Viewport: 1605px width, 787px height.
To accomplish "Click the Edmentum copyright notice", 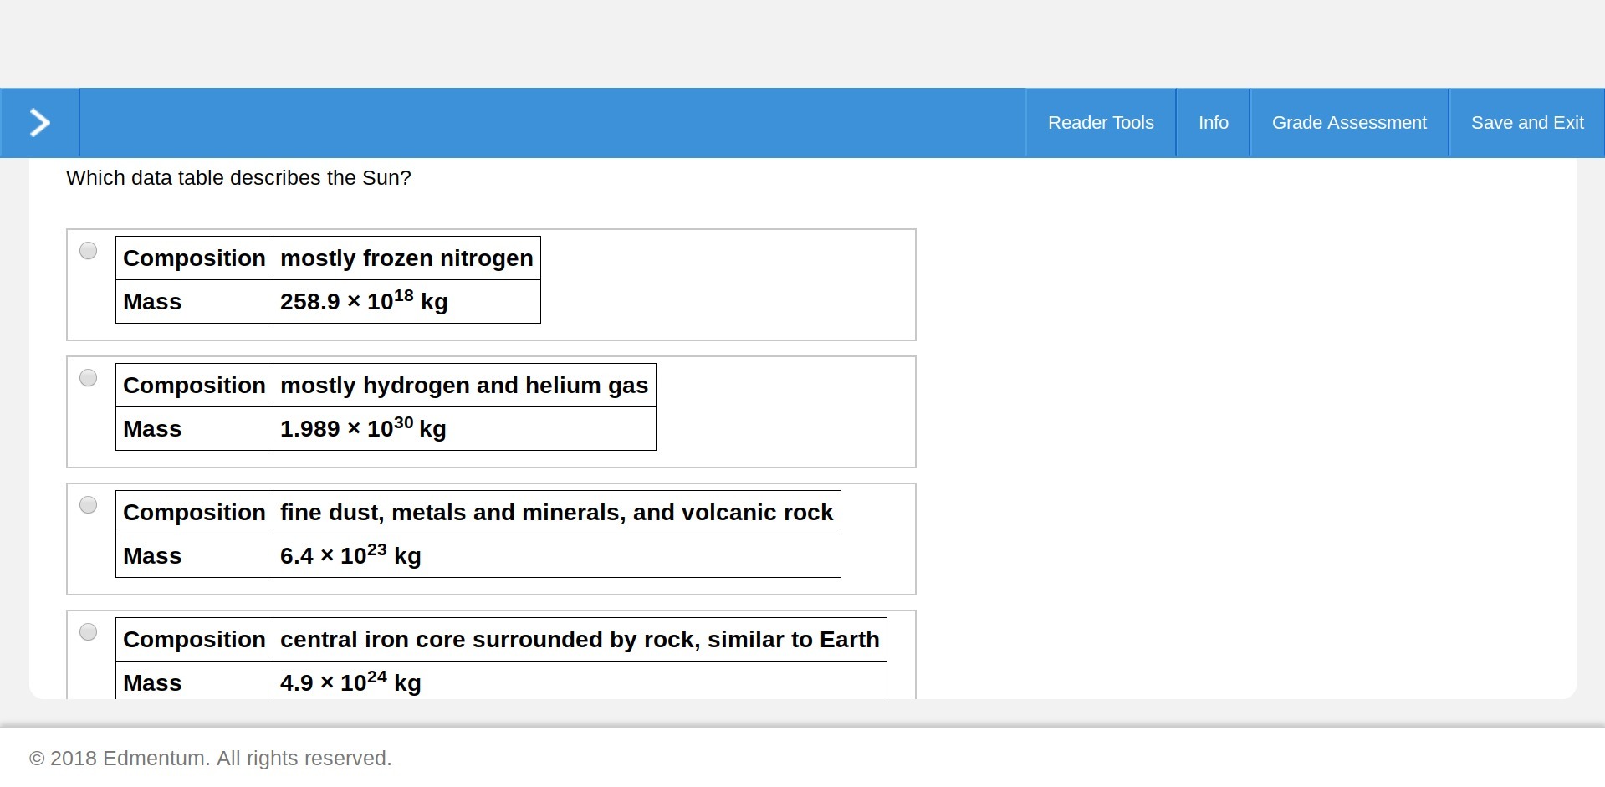I will 210,759.
